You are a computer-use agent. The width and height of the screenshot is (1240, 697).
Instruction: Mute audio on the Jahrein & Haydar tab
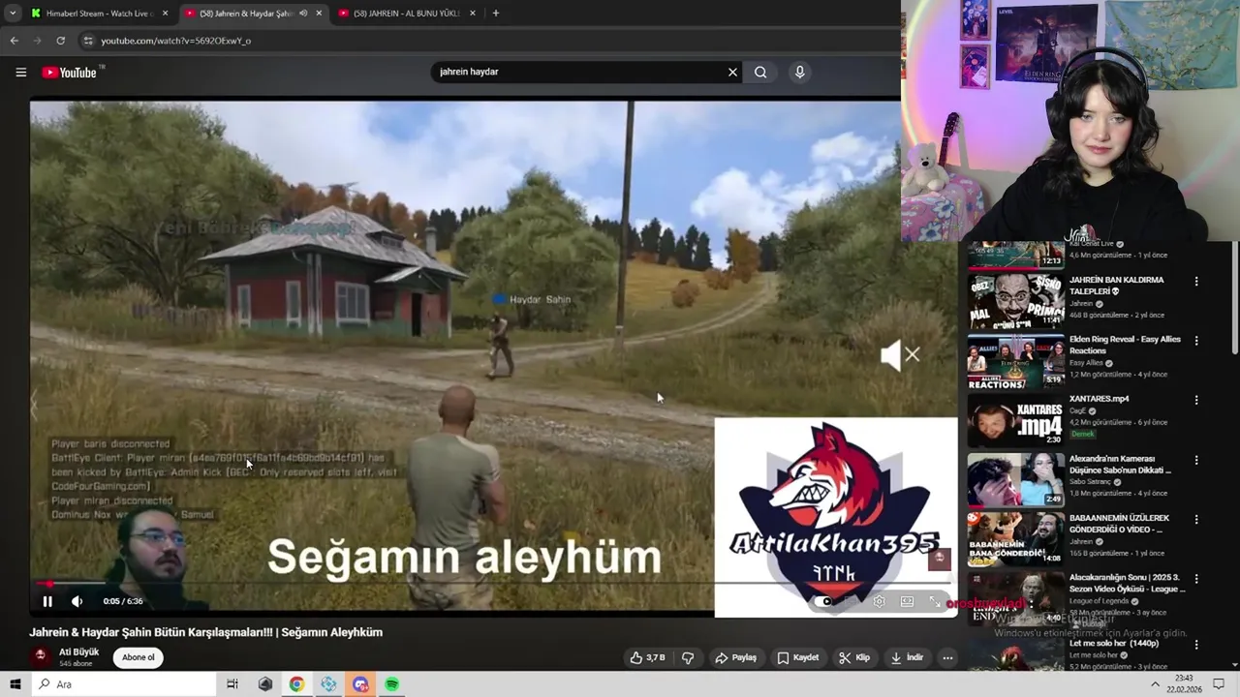(x=303, y=14)
